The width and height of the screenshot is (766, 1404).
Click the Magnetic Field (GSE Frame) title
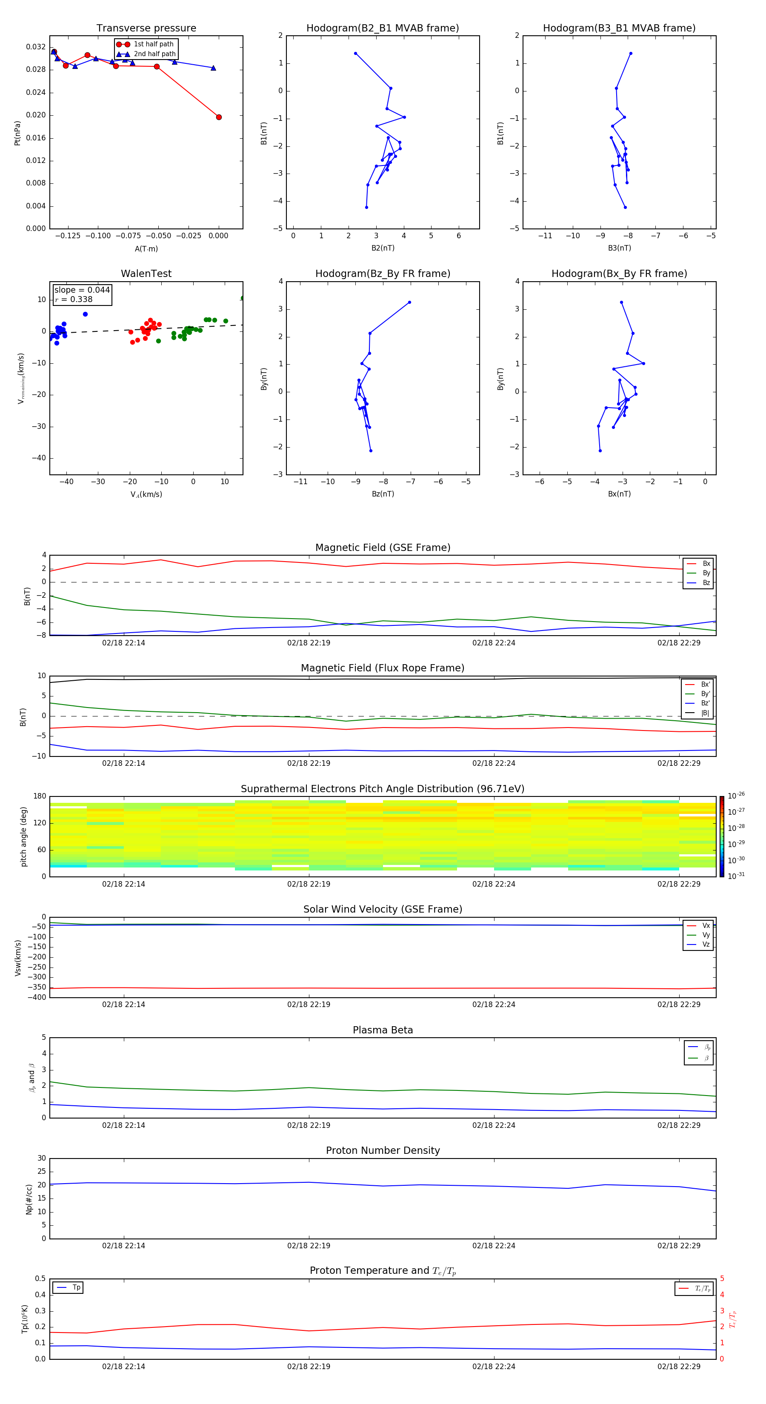pos(383,548)
